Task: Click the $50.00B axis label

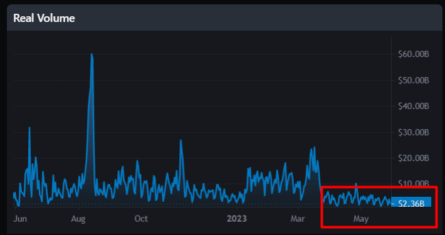Action: click(x=414, y=81)
